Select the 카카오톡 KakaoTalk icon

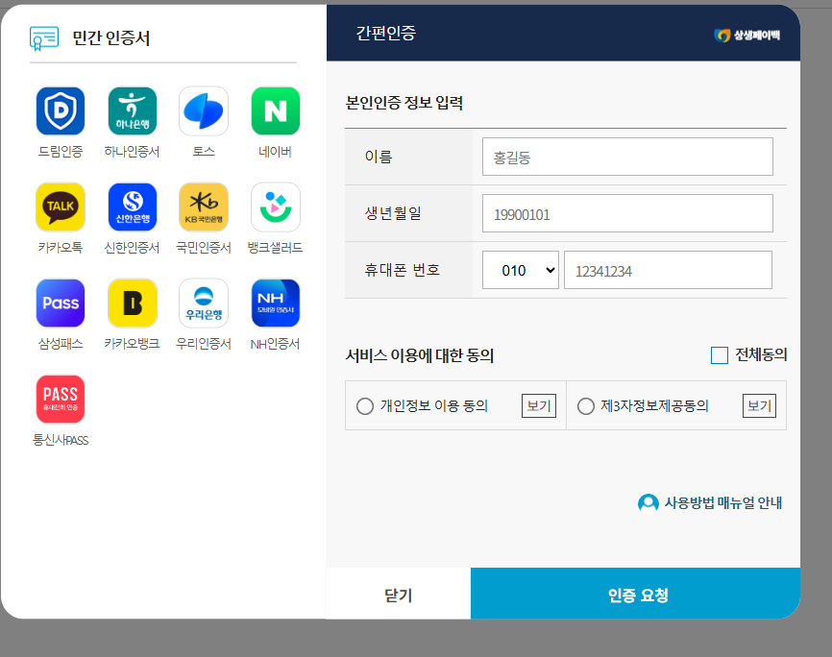point(61,207)
